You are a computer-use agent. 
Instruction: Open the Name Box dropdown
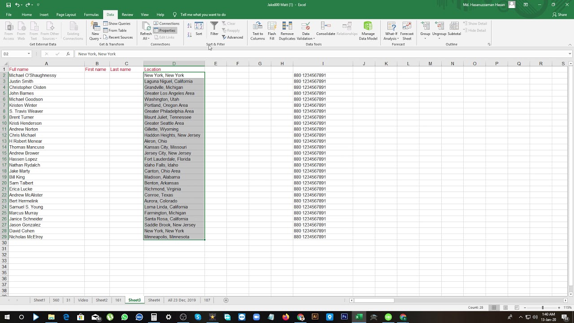(29, 54)
